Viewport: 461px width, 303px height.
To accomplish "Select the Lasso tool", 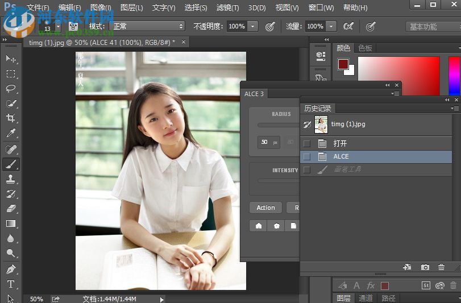I will (x=11, y=89).
